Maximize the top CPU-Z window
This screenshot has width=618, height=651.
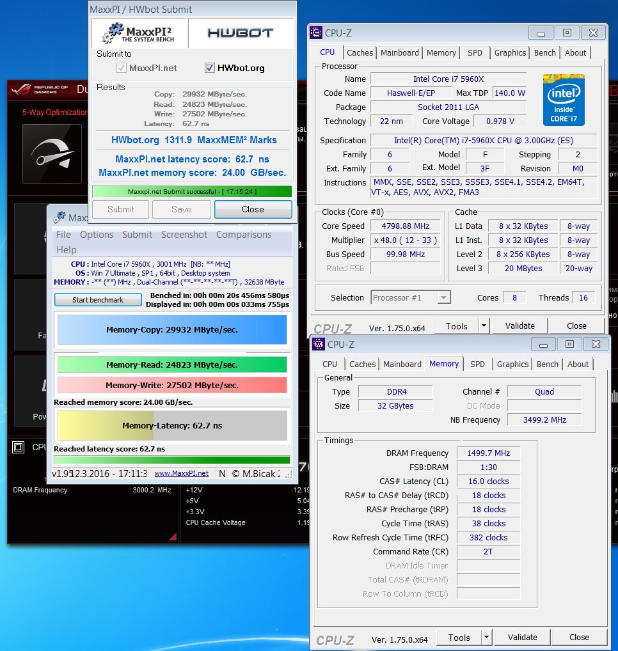pos(567,33)
